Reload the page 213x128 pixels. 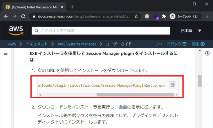tap(23, 16)
